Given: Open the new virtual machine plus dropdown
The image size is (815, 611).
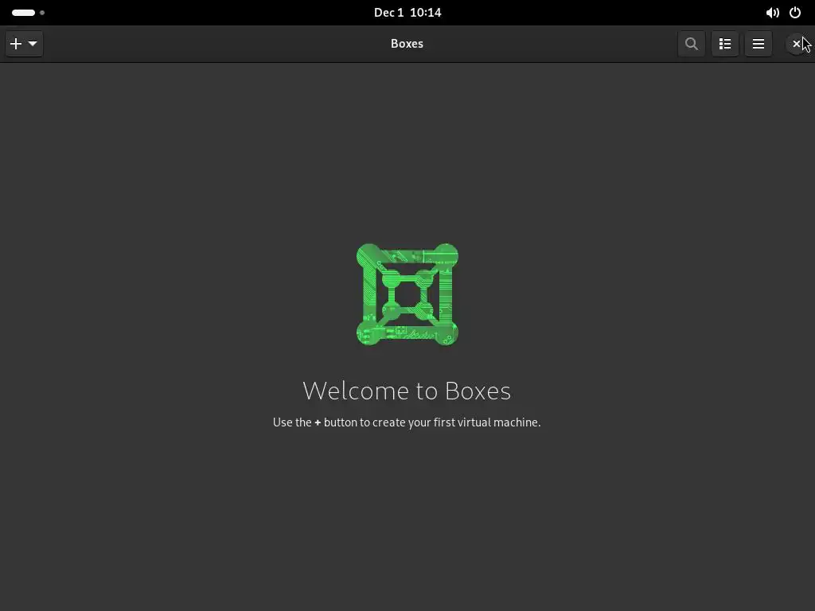Looking at the screenshot, I should [24, 44].
